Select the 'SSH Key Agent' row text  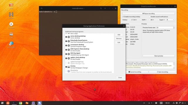(80, 54)
